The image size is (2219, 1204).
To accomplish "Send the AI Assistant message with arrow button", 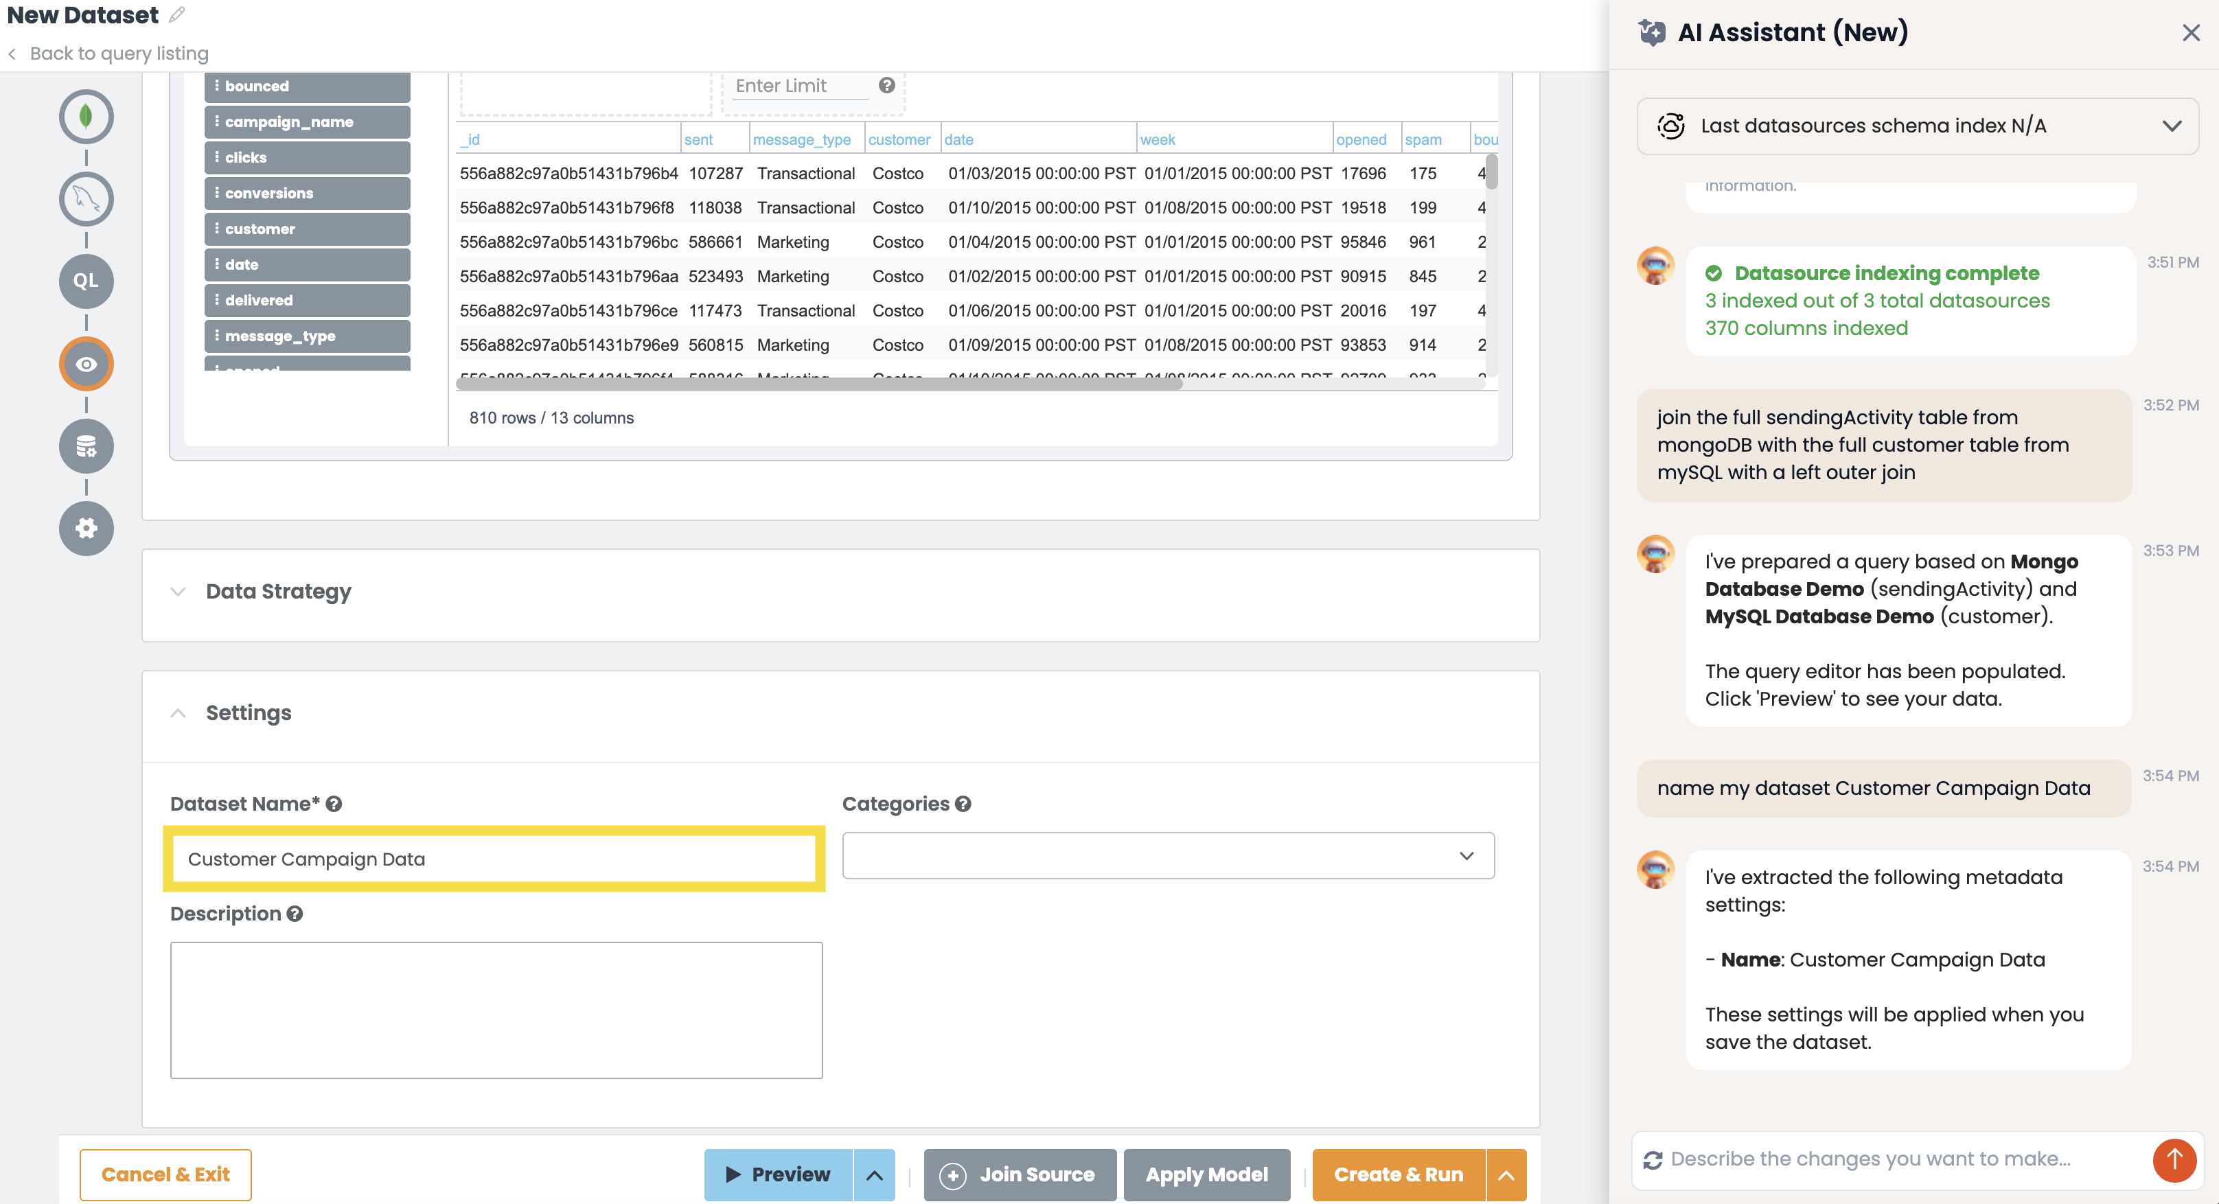I will 2175,1160.
